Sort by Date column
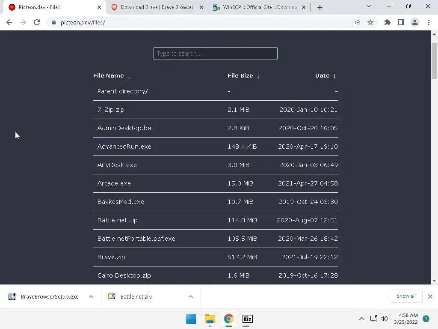The image size is (438, 329). point(326,75)
